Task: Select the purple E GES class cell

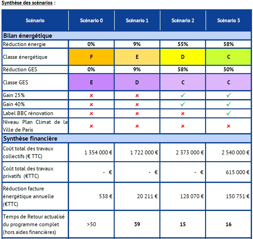Action: click(91, 82)
